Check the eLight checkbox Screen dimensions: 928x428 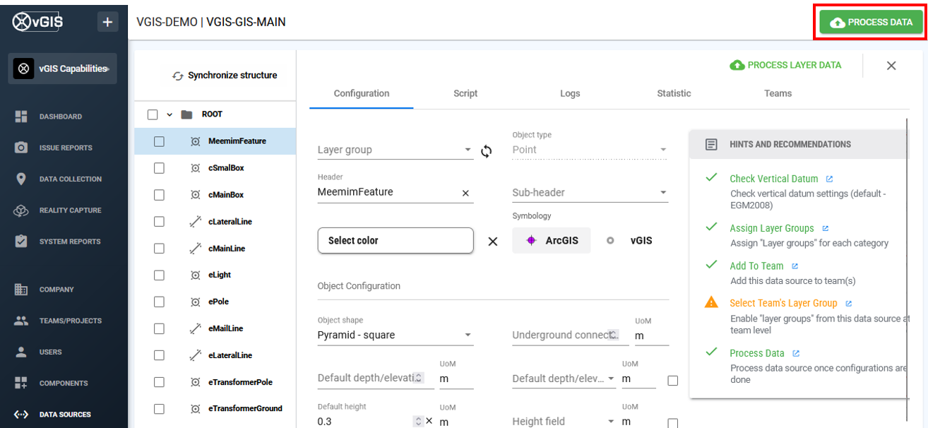pos(159,275)
